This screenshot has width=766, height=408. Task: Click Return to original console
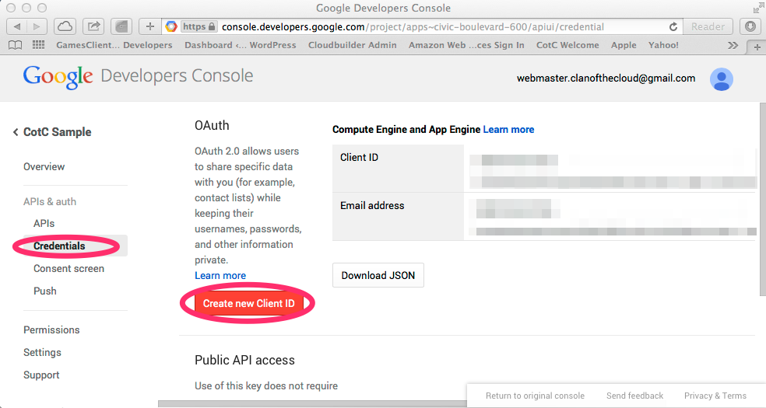tap(535, 396)
